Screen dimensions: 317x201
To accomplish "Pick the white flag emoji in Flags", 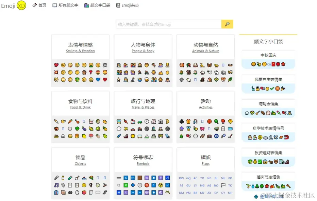I will [223, 185].
